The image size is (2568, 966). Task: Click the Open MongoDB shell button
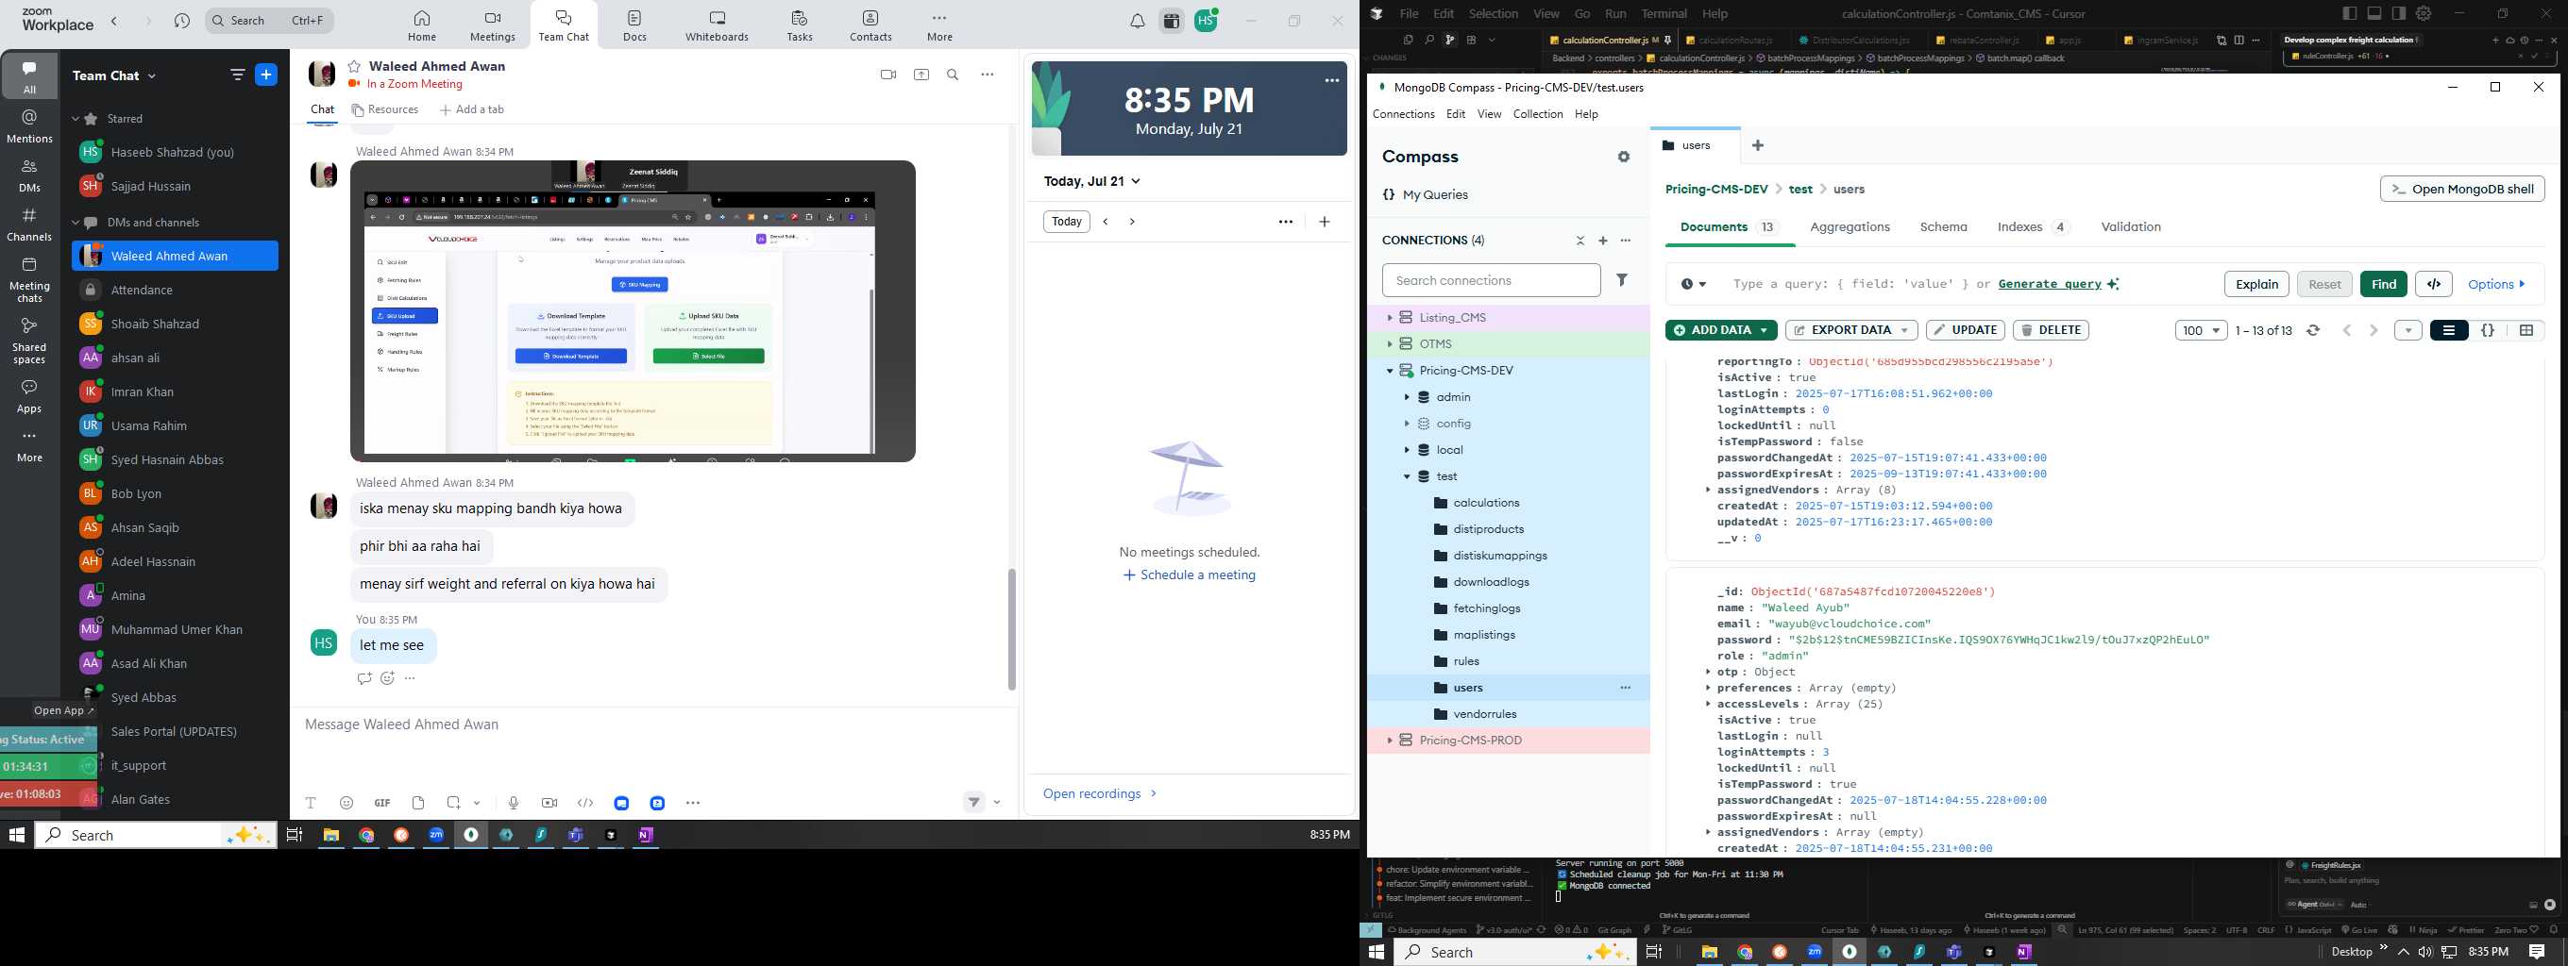(x=2461, y=190)
